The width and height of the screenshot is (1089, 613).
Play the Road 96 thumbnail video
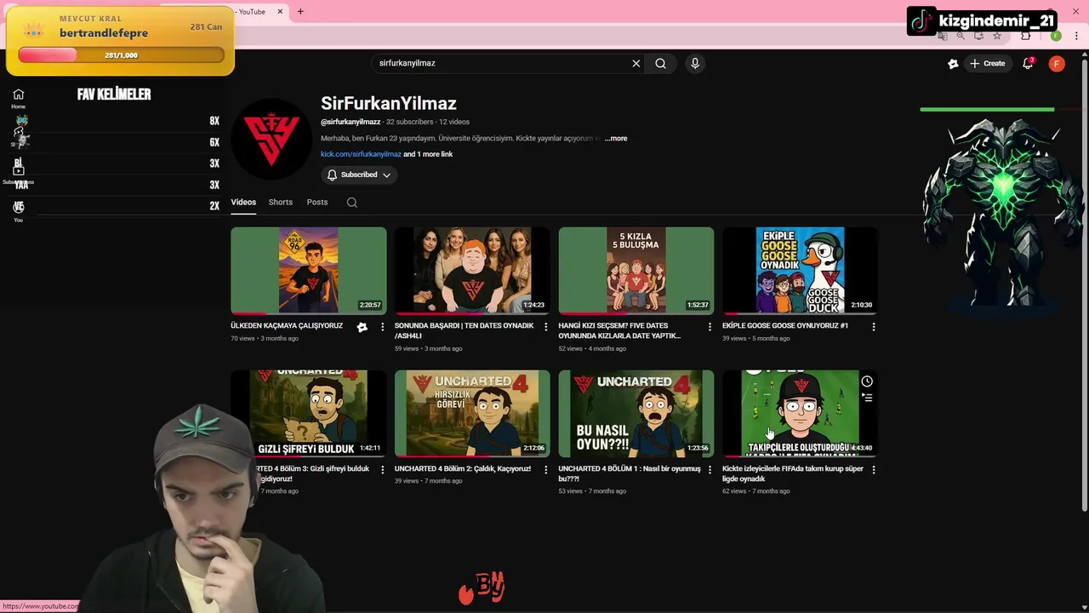click(x=309, y=270)
